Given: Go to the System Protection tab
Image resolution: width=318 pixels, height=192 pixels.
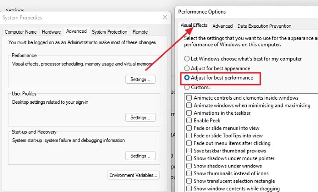Looking at the screenshot, I should [109, 32].
